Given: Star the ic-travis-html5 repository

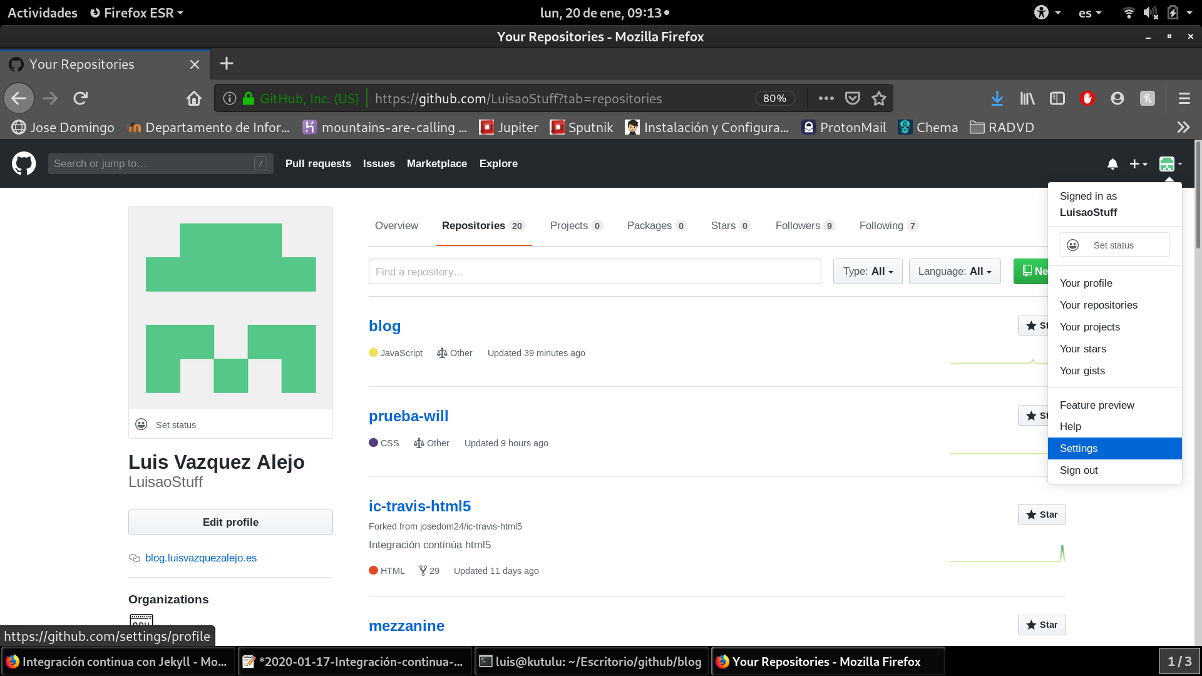Looking at the screenshot, I should [1041, 515].
